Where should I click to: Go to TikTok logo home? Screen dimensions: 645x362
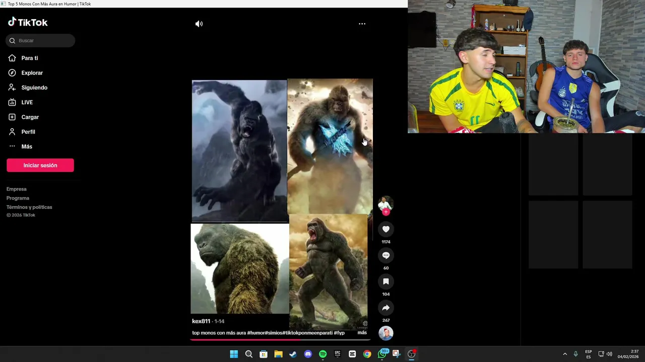click(x=28, y=22)
